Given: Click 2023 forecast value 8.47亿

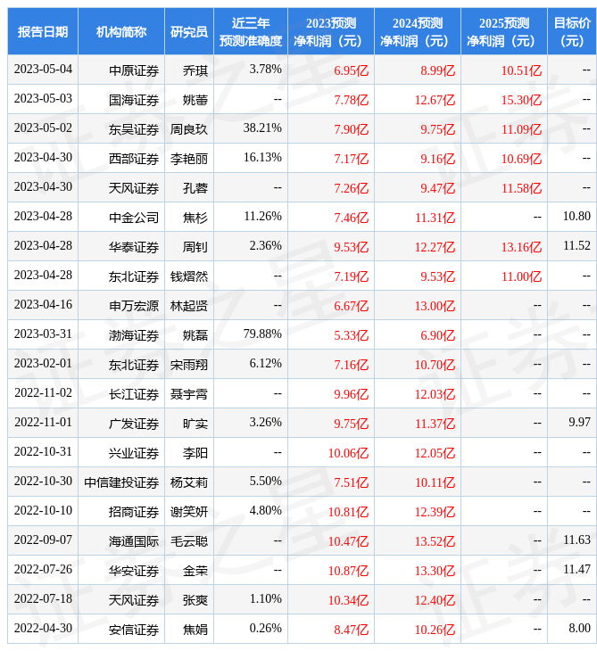Looking at the screenshot, I should tap(351, 630).
